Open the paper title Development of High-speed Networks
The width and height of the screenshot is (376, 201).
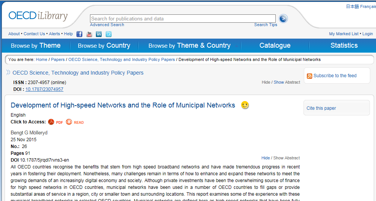pyautogui.click(x=123, y=105)
